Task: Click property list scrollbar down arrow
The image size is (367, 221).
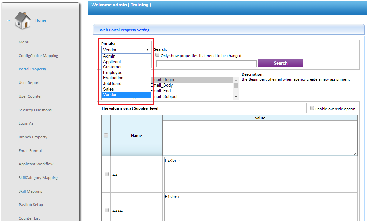Action: point(236,97)
